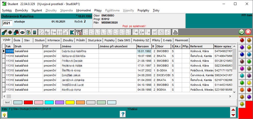Click the light bulb filter icon
The image size is (253, 119).
5,114
